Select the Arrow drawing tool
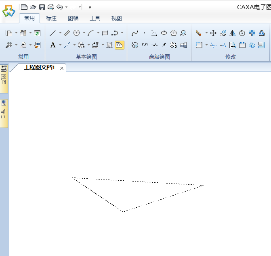The width and height of the screenshot is (271, 256). 164,45
